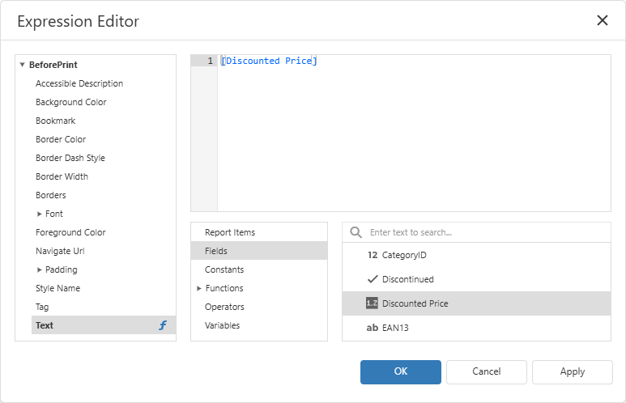Select Accessible Description property
The width and height of the screenshot is (626, 403).
coord(79,83)
